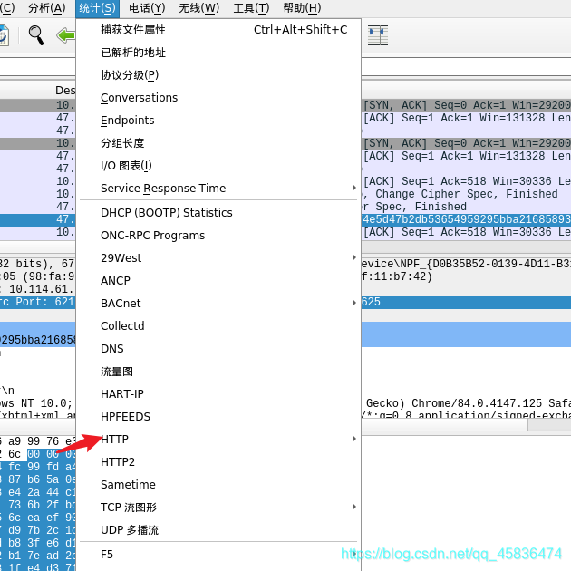Click the green back arrow icon
Viewport: 571px width, 571px height.
pyautogui.click(x=66, y=35)
